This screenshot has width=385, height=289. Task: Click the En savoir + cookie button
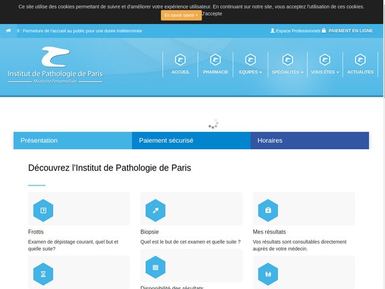click(181, 15)
